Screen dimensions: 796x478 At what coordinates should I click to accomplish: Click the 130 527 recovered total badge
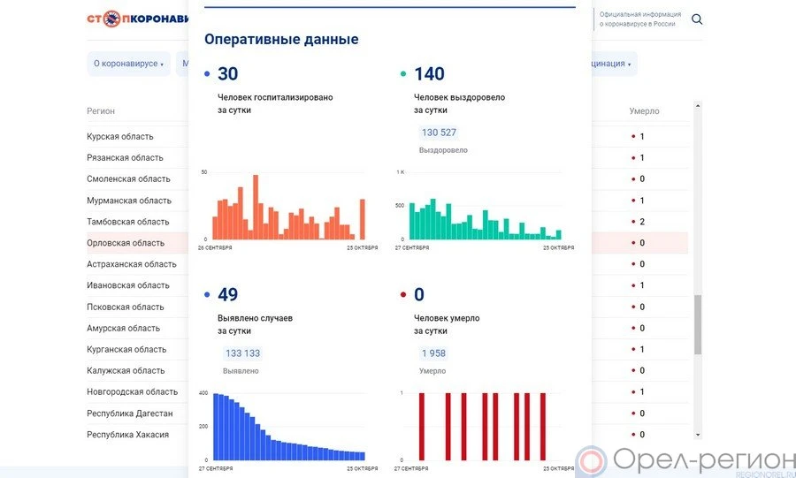(439, 133)
